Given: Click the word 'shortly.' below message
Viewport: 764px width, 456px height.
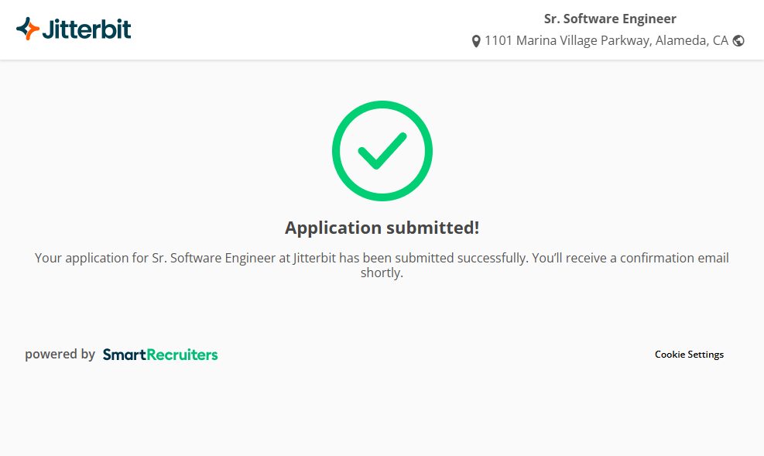Looking at the screenshot, I should pos(382,273).
